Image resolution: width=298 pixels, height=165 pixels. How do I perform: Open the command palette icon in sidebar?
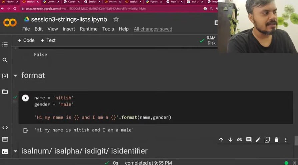click(x=5, y=139)
